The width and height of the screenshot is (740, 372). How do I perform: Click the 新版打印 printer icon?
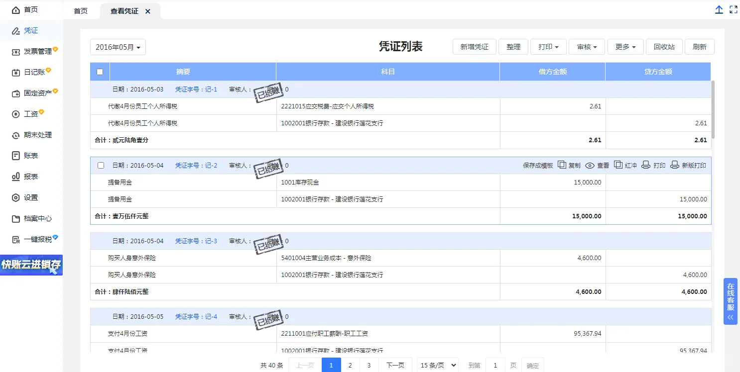675,165
